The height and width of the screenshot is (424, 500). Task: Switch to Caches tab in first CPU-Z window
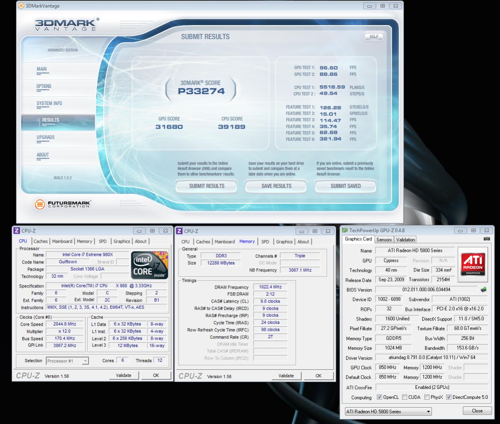point(40,241)
